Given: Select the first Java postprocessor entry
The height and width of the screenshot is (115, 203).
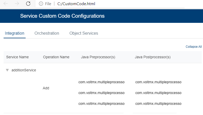Looking at the screenshot, I should coord(158,82).
